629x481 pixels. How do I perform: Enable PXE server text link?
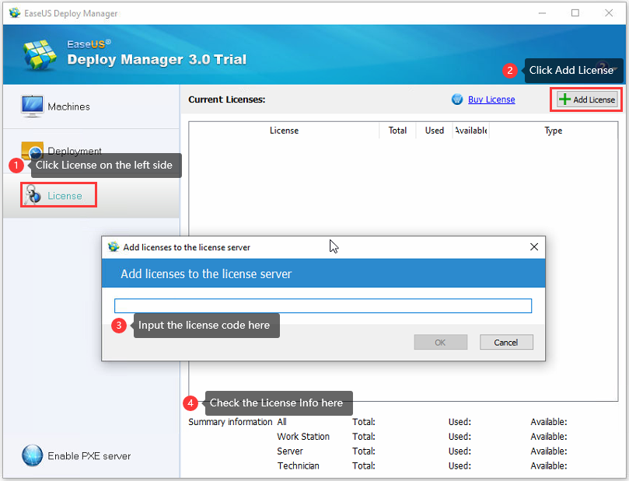(89, 456)
